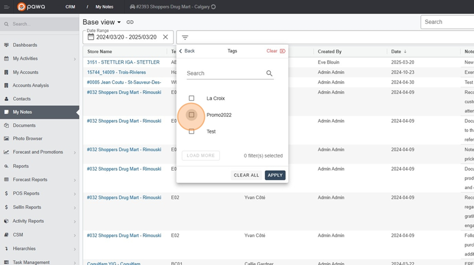Open #0085 Jean Coutu store link
Viewport: 474px width, 265px height.
(x=124, y=82)
